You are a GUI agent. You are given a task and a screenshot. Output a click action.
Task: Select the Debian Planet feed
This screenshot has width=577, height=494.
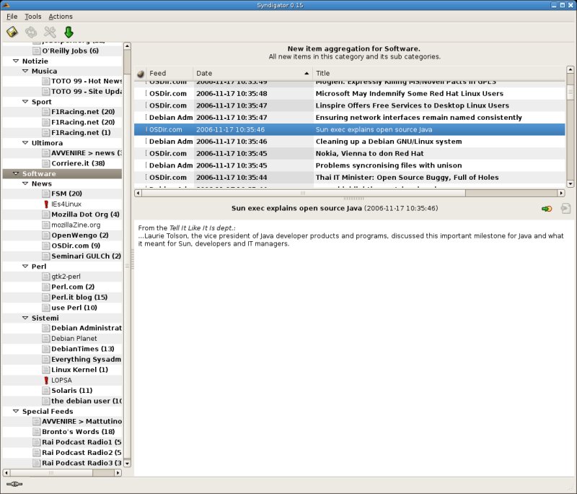(74, 339)
